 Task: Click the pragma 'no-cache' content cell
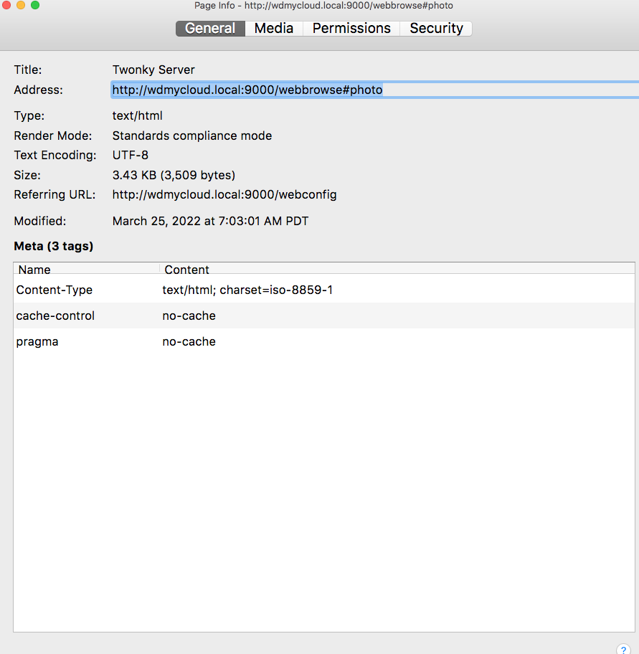pos(189,341)
